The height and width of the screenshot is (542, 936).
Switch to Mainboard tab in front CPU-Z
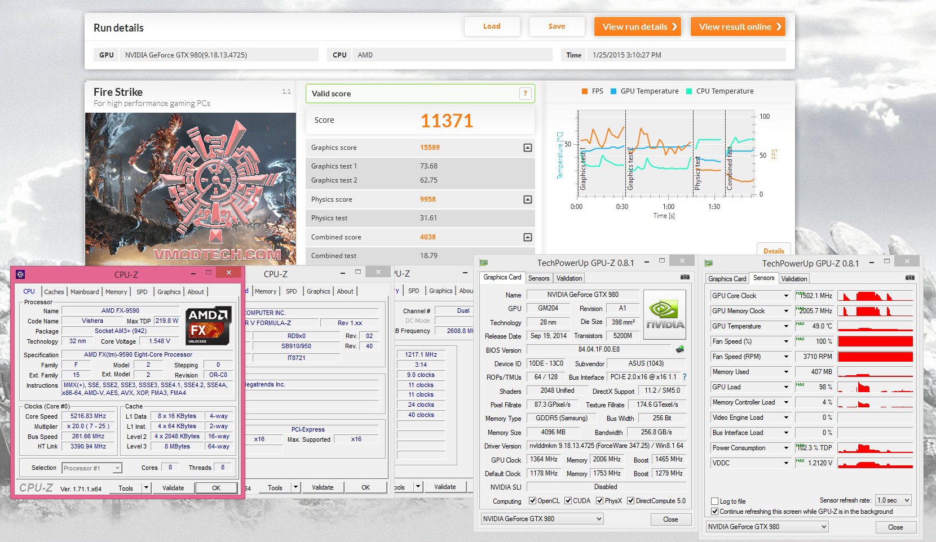pyautogui.click(x=85, y=292)
